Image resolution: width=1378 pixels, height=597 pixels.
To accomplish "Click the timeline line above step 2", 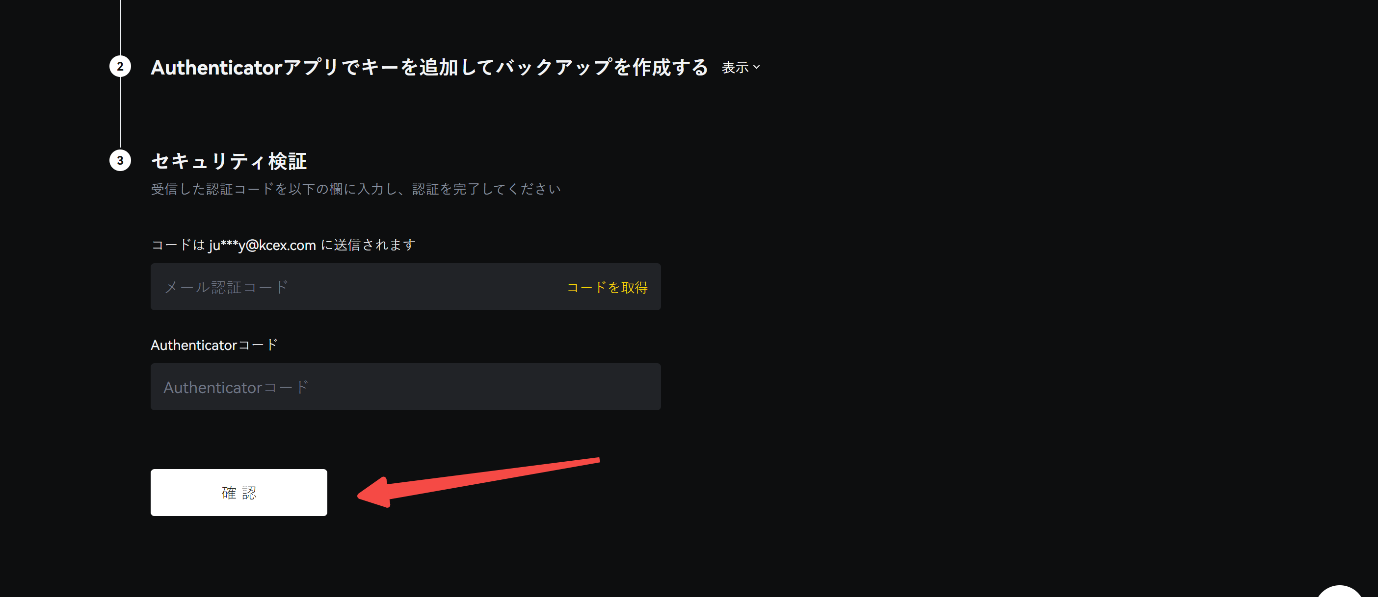I will click(120, 27).
